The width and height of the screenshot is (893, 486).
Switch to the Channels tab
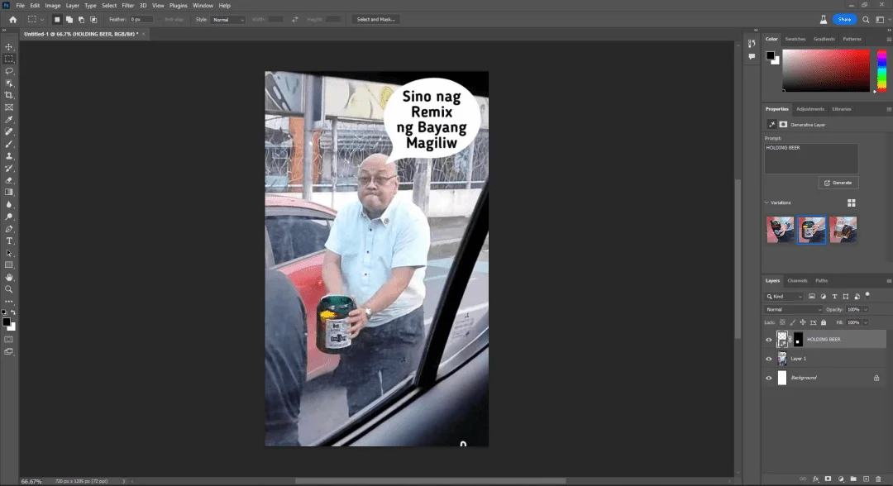click(x=797, y=280)
